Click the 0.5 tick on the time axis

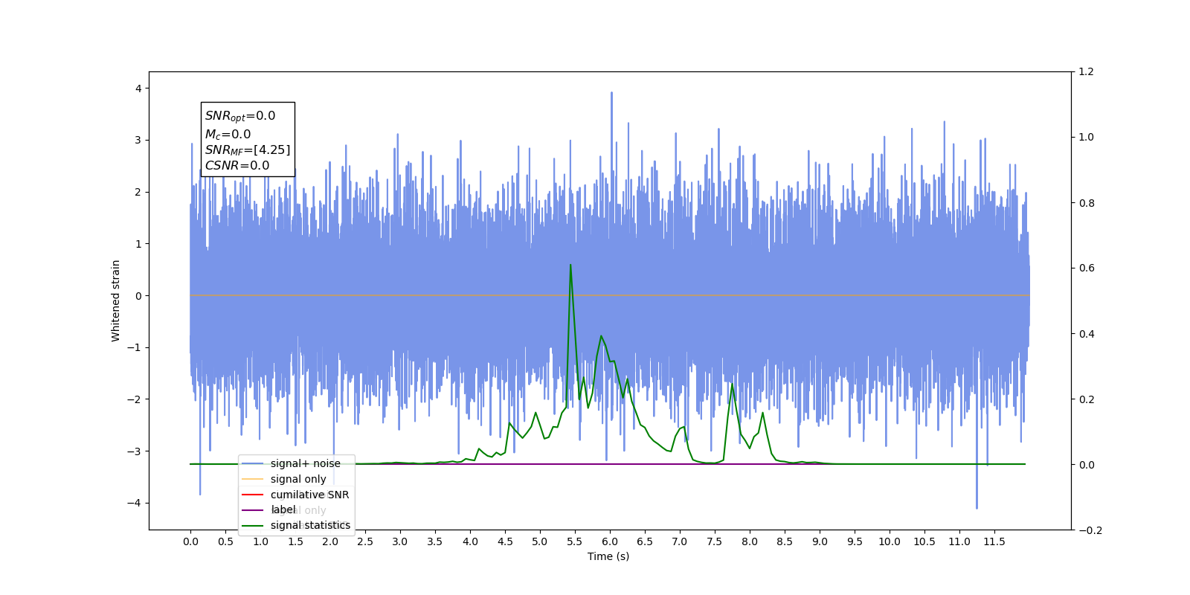click(225, 541)
